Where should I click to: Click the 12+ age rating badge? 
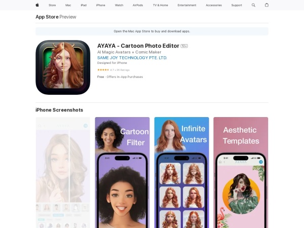[x=184, y=46]
